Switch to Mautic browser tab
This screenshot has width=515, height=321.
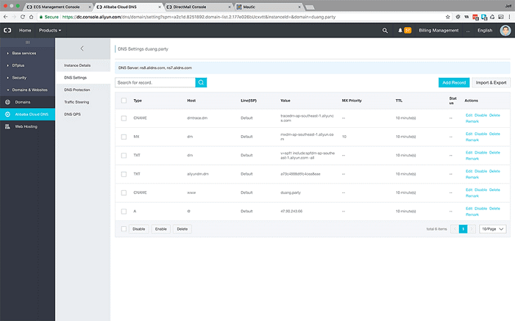[x=268, y=7]
